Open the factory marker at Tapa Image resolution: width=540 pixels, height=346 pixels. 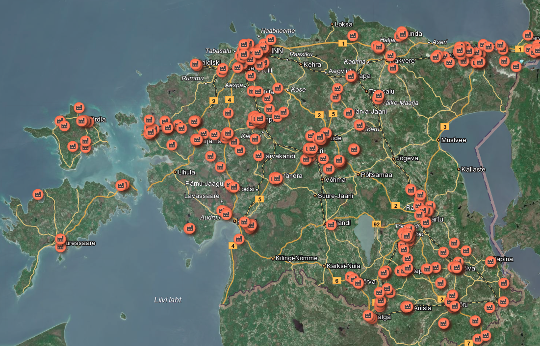tap(351, 76)
